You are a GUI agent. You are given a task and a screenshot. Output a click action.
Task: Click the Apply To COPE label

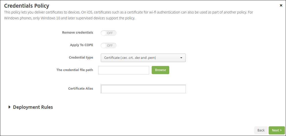click(82, 45)
